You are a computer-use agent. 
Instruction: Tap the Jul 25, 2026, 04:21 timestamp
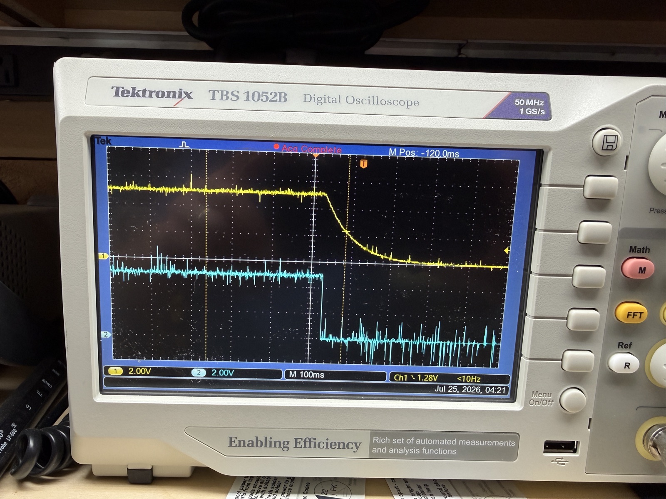click(470, 390)
